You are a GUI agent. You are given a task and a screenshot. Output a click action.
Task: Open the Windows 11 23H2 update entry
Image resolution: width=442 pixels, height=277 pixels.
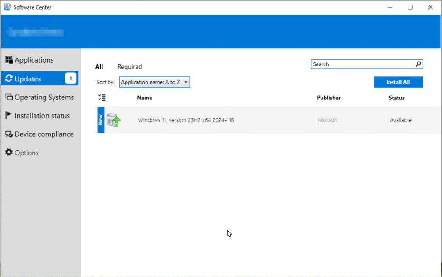(x=186, y=120)
